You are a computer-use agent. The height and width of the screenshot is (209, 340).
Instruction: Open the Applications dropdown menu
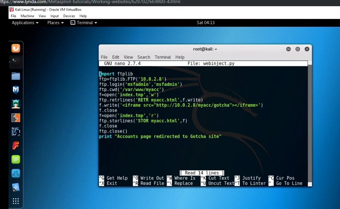coord(25,23)
